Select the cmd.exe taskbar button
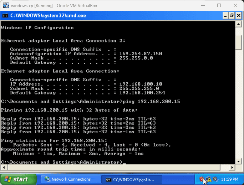Screen dimensions: 244x185 coord(130,179)
